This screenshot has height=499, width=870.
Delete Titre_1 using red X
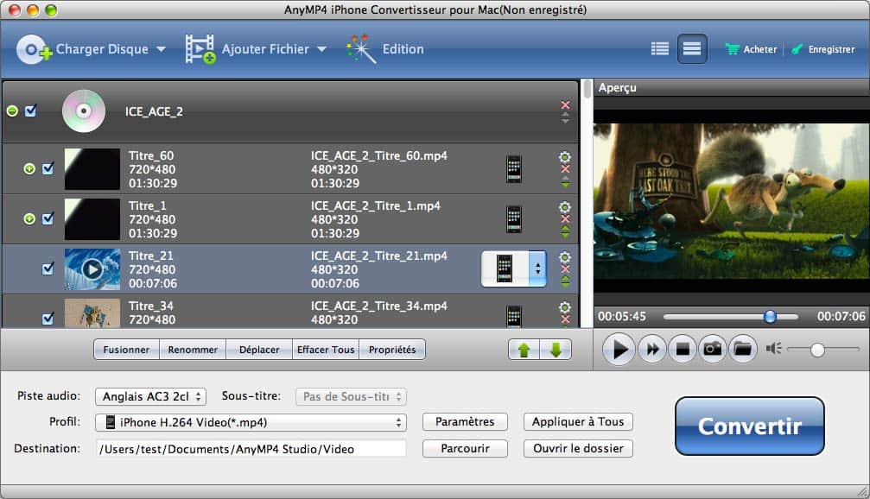pos(565,219)
